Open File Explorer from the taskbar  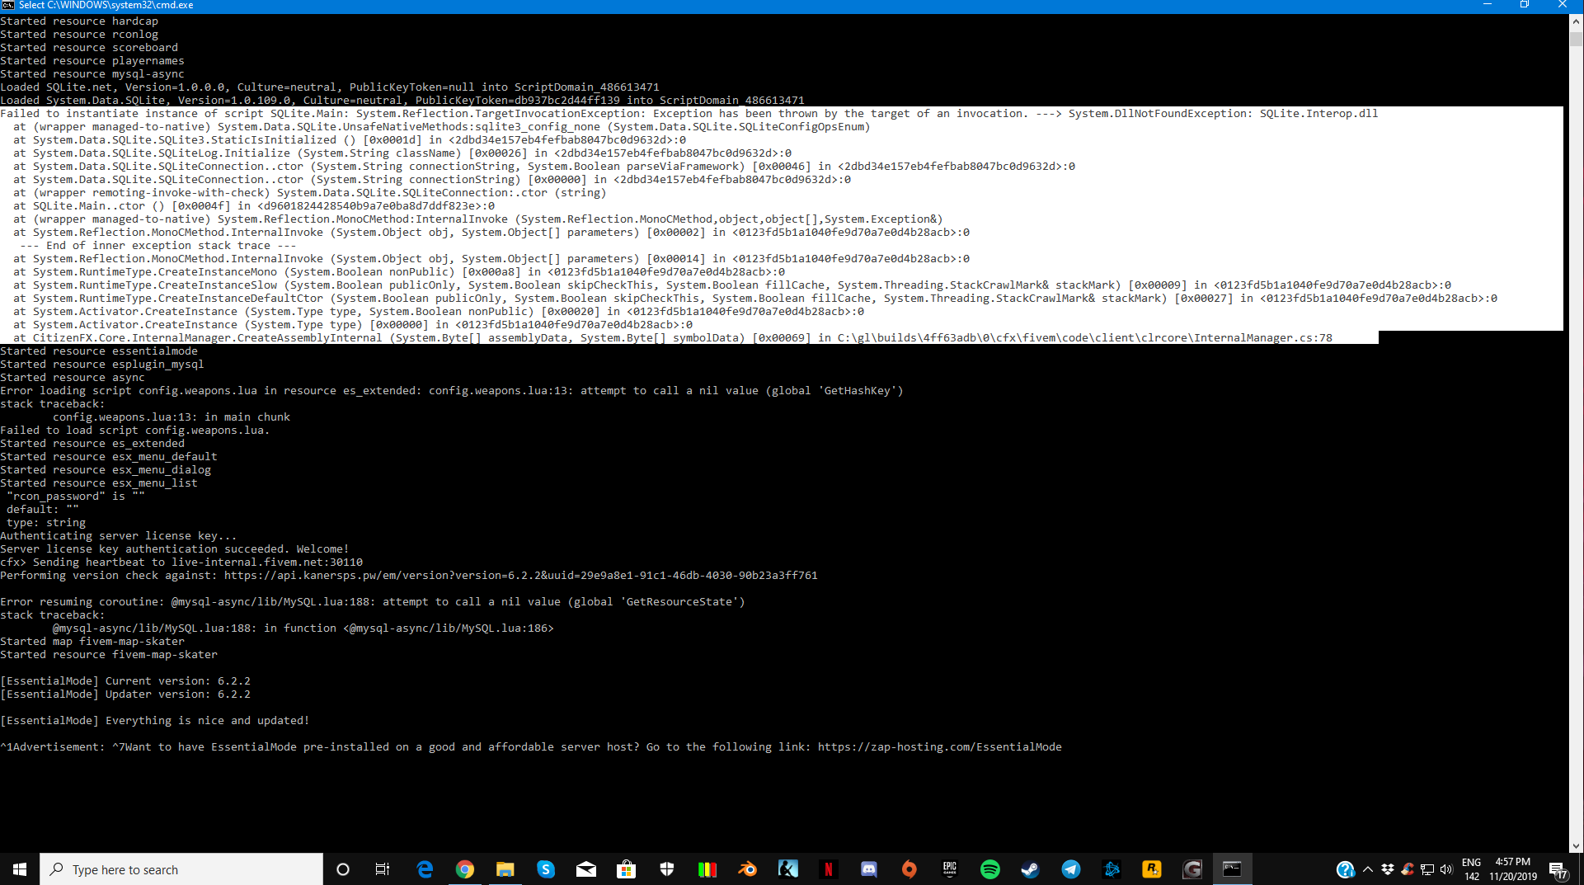505,869
